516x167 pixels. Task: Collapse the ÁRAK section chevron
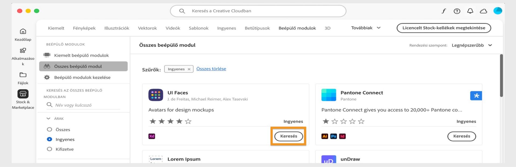[48, 118]
